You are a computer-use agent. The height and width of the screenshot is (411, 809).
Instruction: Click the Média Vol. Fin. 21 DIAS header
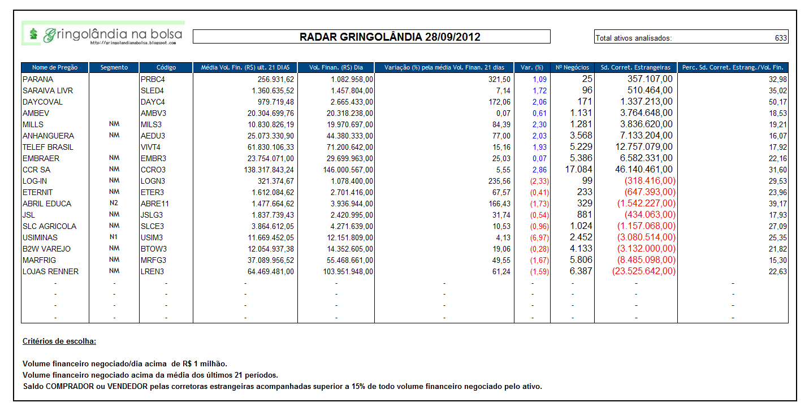[245, 67]
